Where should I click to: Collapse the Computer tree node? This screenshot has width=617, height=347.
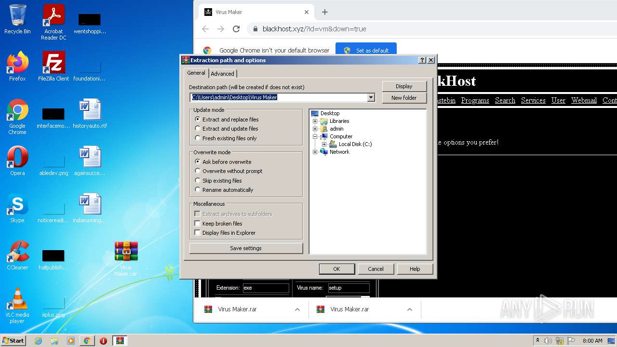click(315, 136)
